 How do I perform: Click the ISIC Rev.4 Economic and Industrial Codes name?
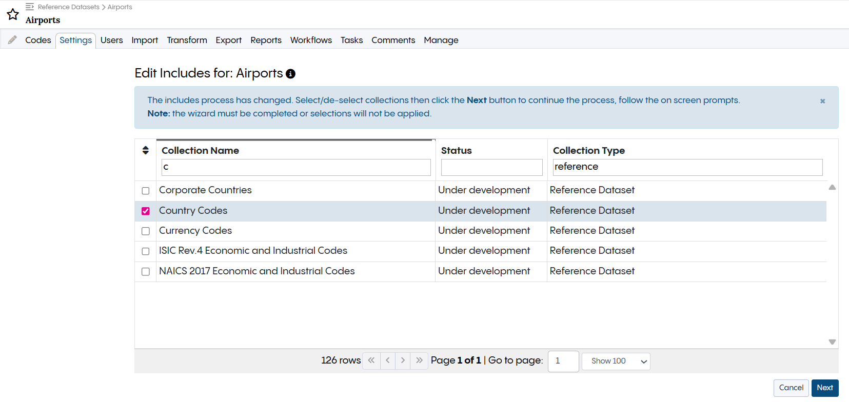point(253,251)
